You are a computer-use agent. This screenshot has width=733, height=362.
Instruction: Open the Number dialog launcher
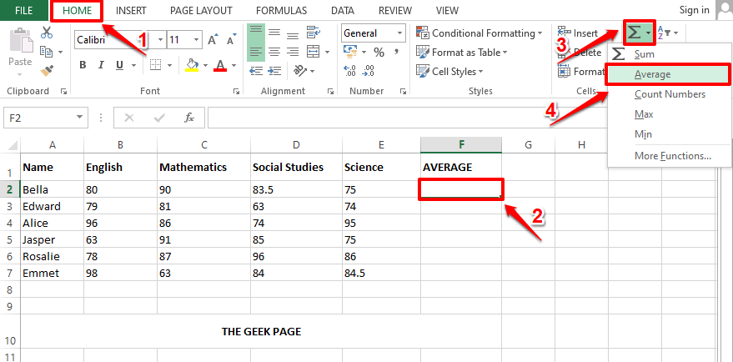pyautogui.click(x=403, y=92)
